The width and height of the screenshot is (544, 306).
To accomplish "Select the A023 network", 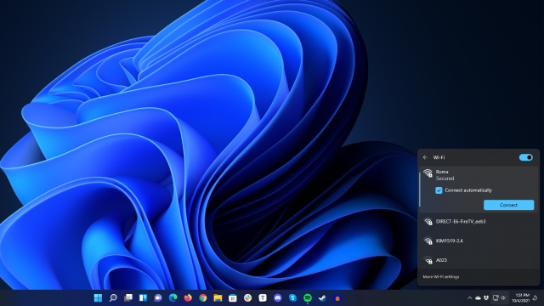I will point(479,260).
